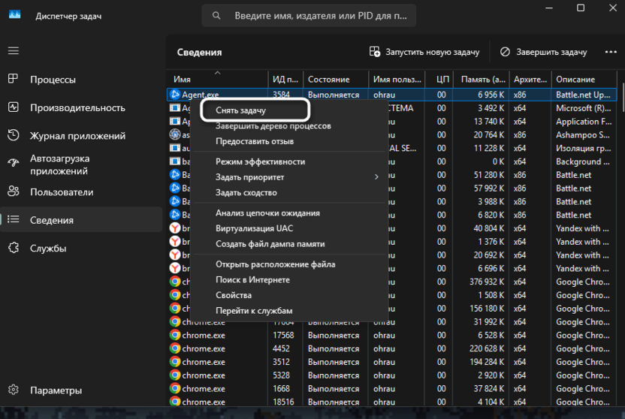Choose Создать файл дампа памяти
Image resolution: width=625 pixels, height=419 pixels.
(x=270, y=244)
